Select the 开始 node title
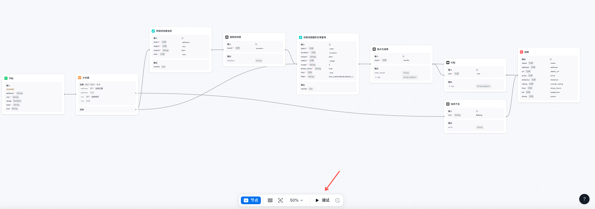 (11, 78)
